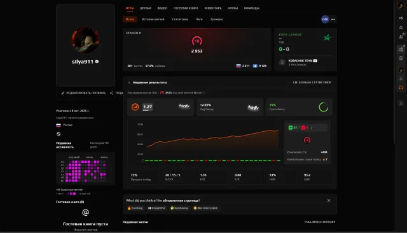Open the three-dot more options menu
Image resolution: width=407 pixels, height=233 pixels.
[x=333, y=19]
